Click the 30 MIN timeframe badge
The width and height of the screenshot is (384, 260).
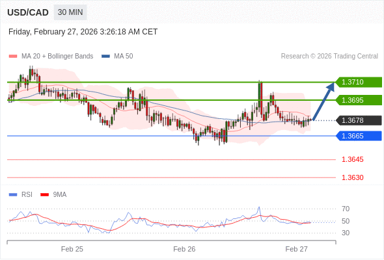point(70,12)
